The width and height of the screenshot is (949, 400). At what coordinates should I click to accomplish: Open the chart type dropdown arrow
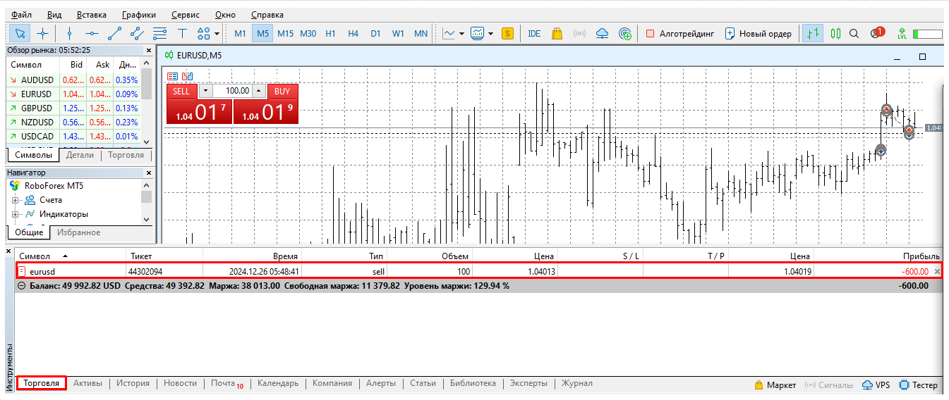click(462, 33)
